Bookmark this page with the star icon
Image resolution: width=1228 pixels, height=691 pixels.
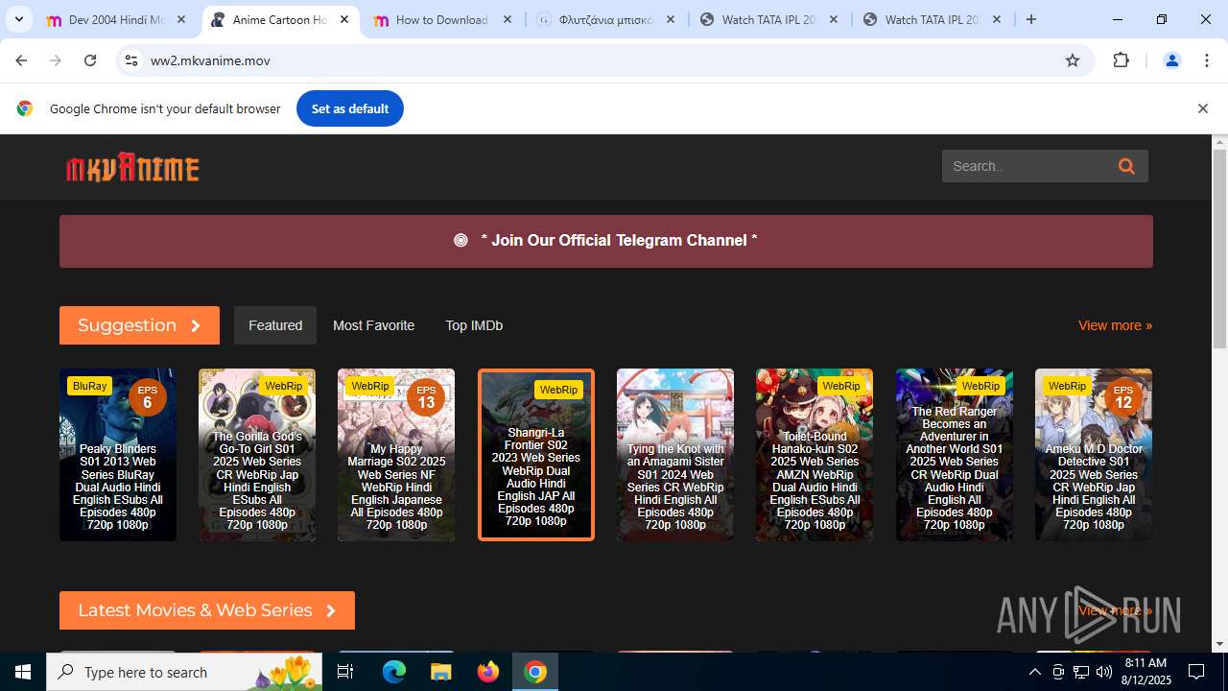pos(1073,60)
